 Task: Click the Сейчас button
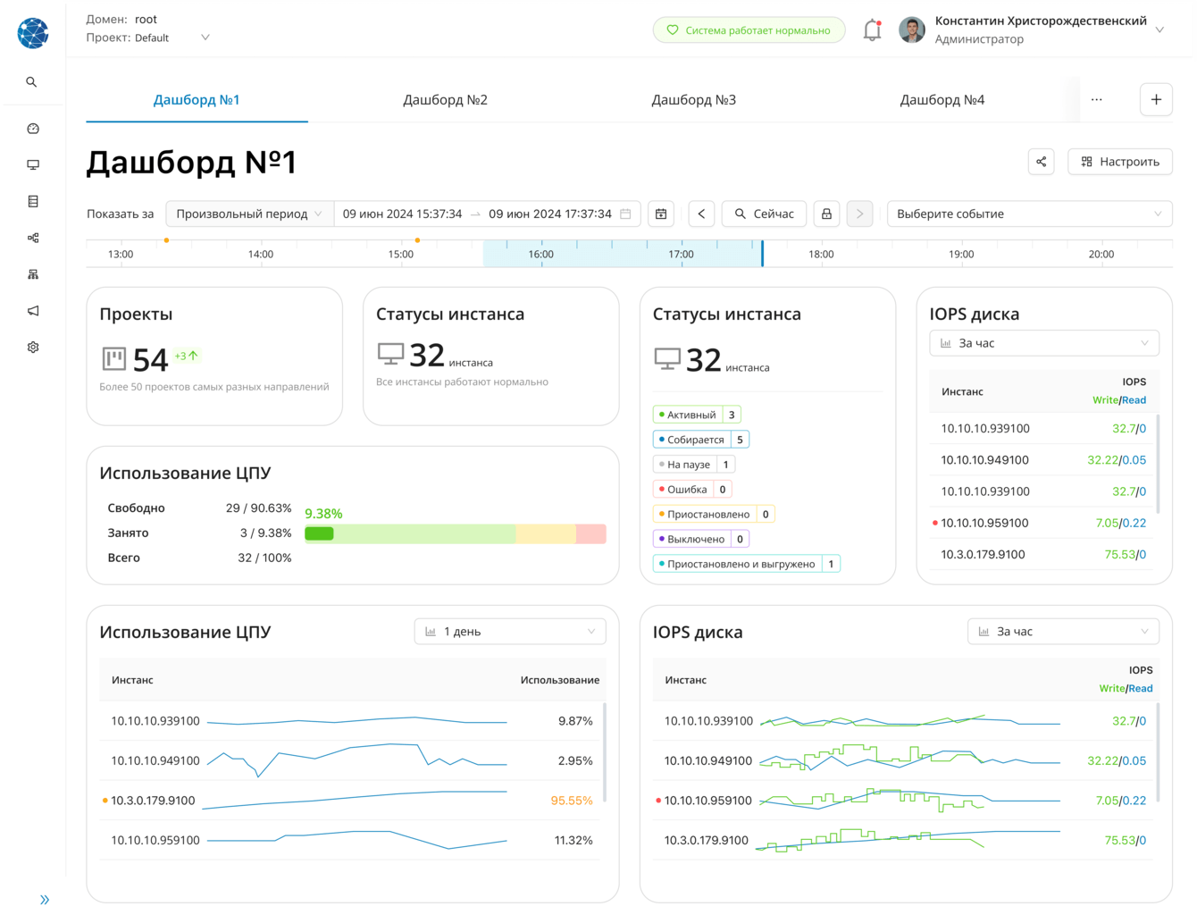(x=764, y=214)
